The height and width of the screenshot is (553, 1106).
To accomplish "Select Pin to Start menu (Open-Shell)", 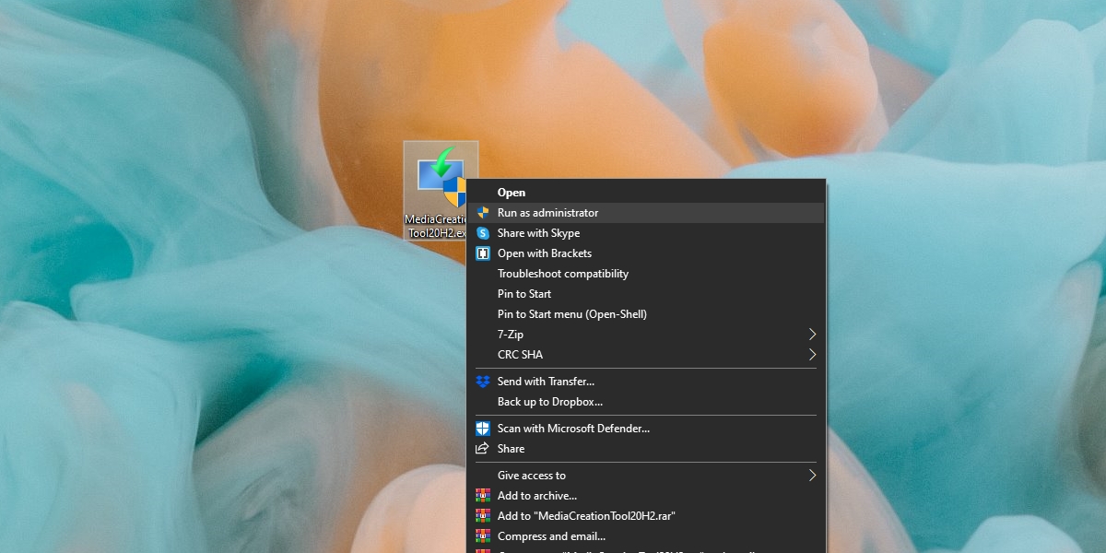I will pos(571,314).
